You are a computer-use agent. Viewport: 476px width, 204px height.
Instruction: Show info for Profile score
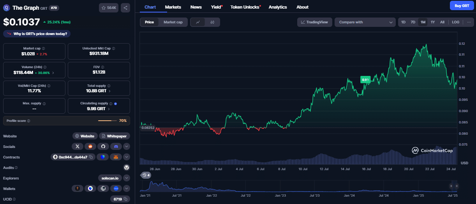click(29, 121)
